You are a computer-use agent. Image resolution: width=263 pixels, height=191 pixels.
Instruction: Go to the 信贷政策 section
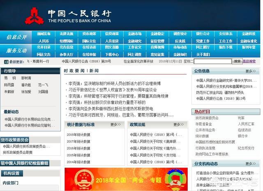pyautogui.click(x=112, y=34)
